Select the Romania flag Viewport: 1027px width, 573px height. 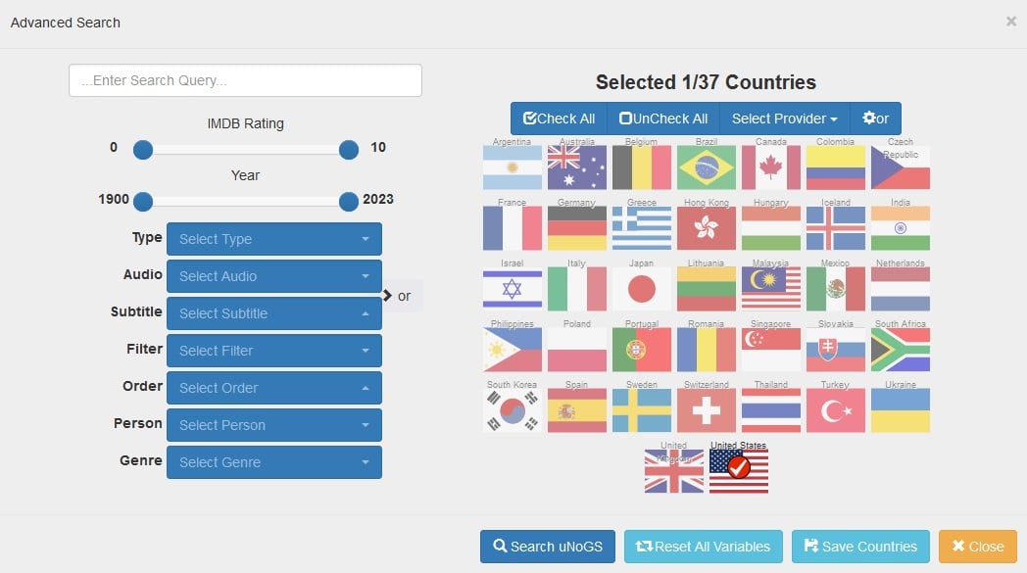(x=706, y=351)
